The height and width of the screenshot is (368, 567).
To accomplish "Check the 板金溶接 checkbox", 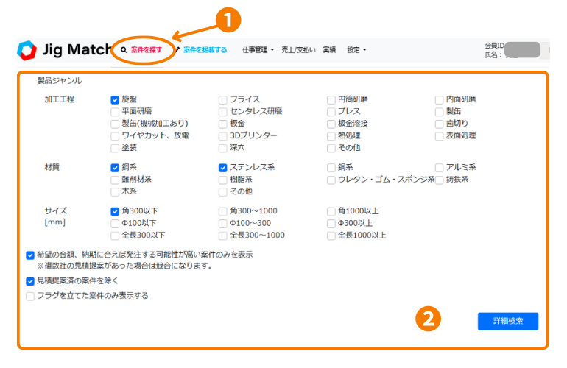I will (331, 124).
